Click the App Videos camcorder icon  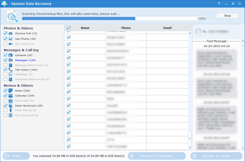click(10, 44)
